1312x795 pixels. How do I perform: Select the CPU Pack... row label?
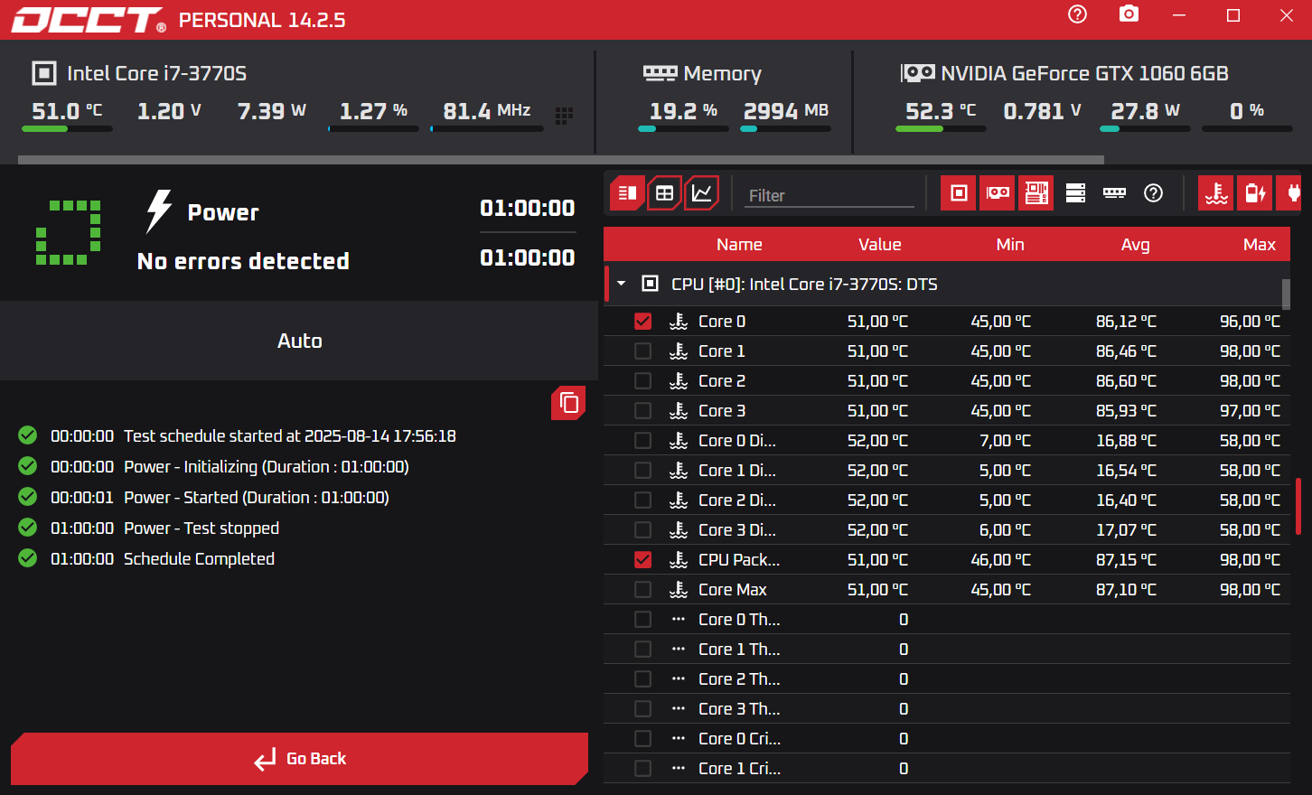coord(739,559)
